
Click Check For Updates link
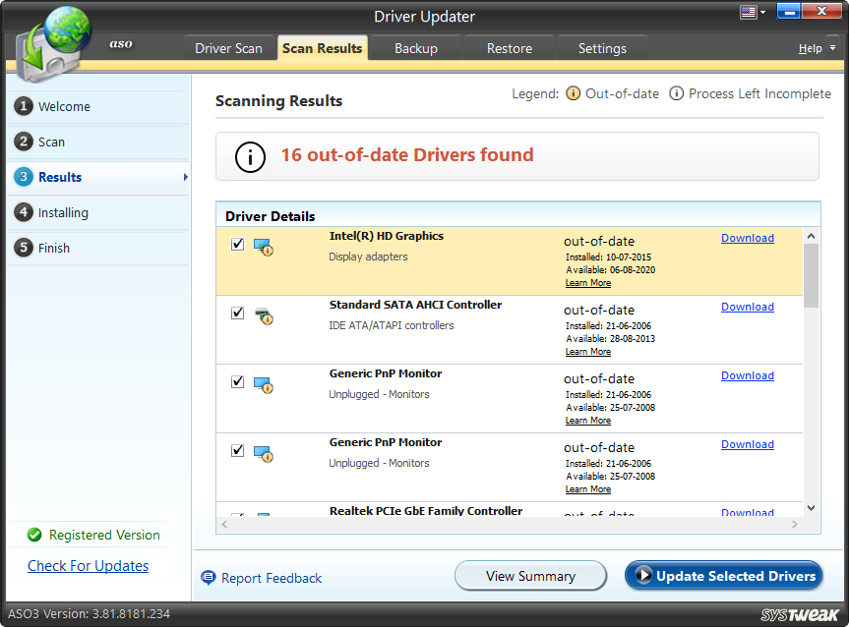(x=88, y=566)
